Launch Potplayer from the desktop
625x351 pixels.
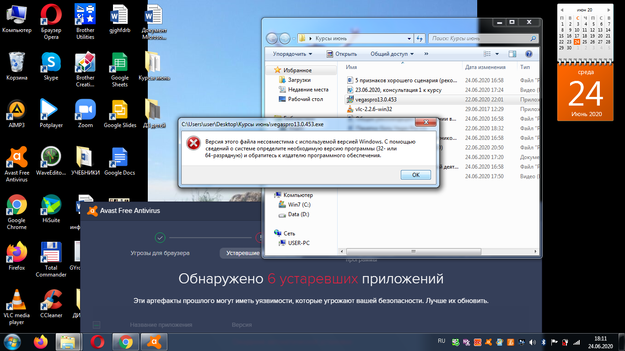point(51,113)
